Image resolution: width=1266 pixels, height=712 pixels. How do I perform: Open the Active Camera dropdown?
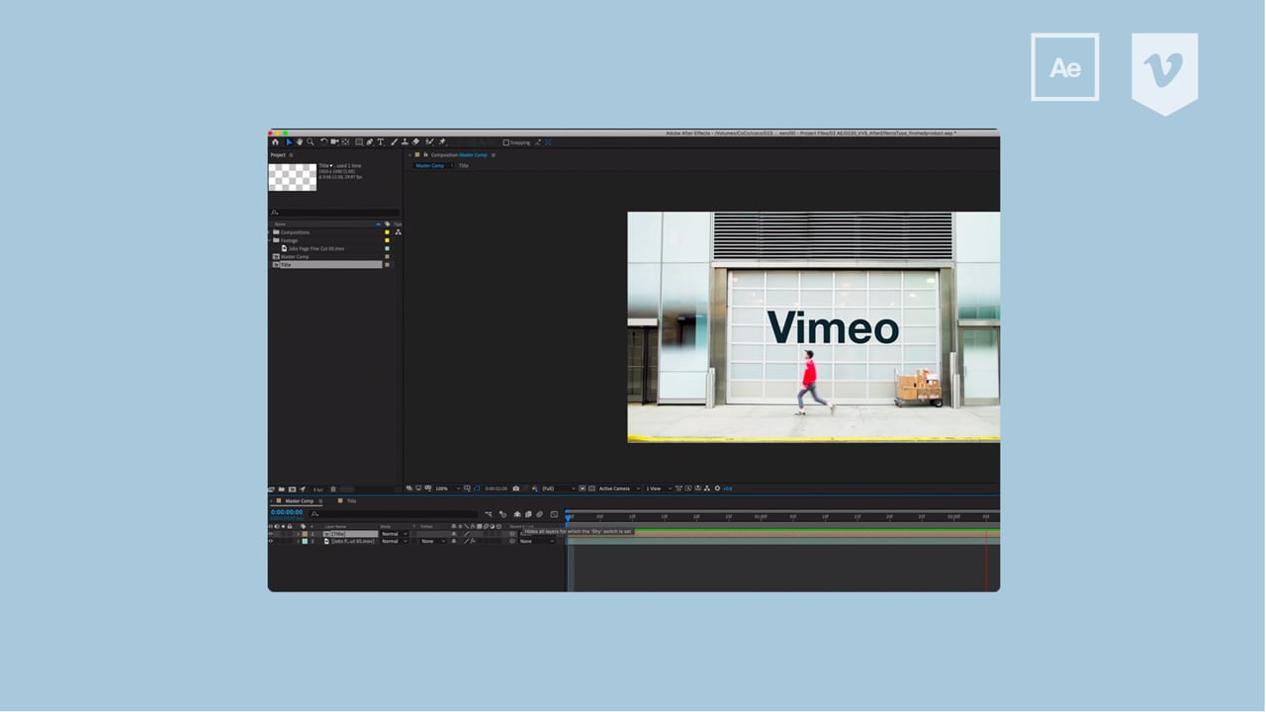[x=619, y=489]
